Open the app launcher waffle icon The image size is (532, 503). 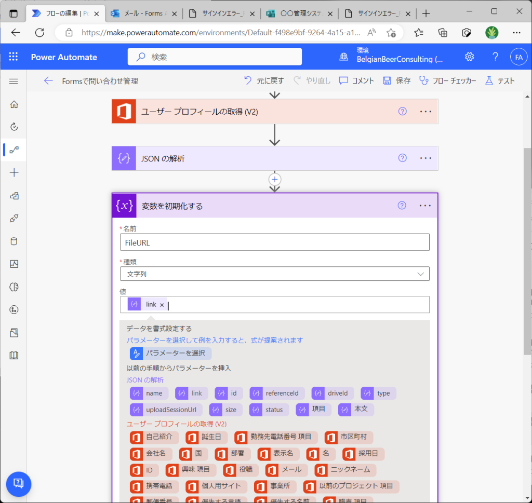click(x=13, y=57)
